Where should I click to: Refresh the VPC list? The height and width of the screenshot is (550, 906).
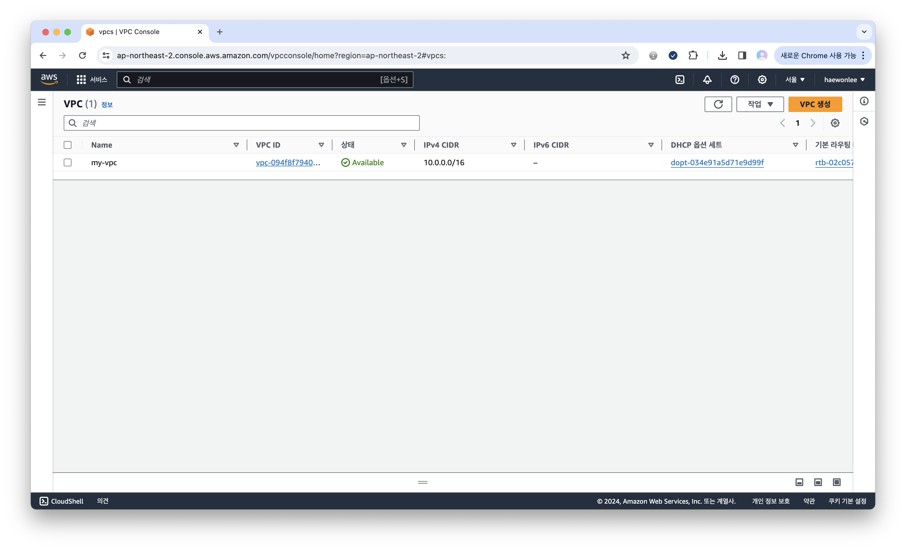[718, 104]
